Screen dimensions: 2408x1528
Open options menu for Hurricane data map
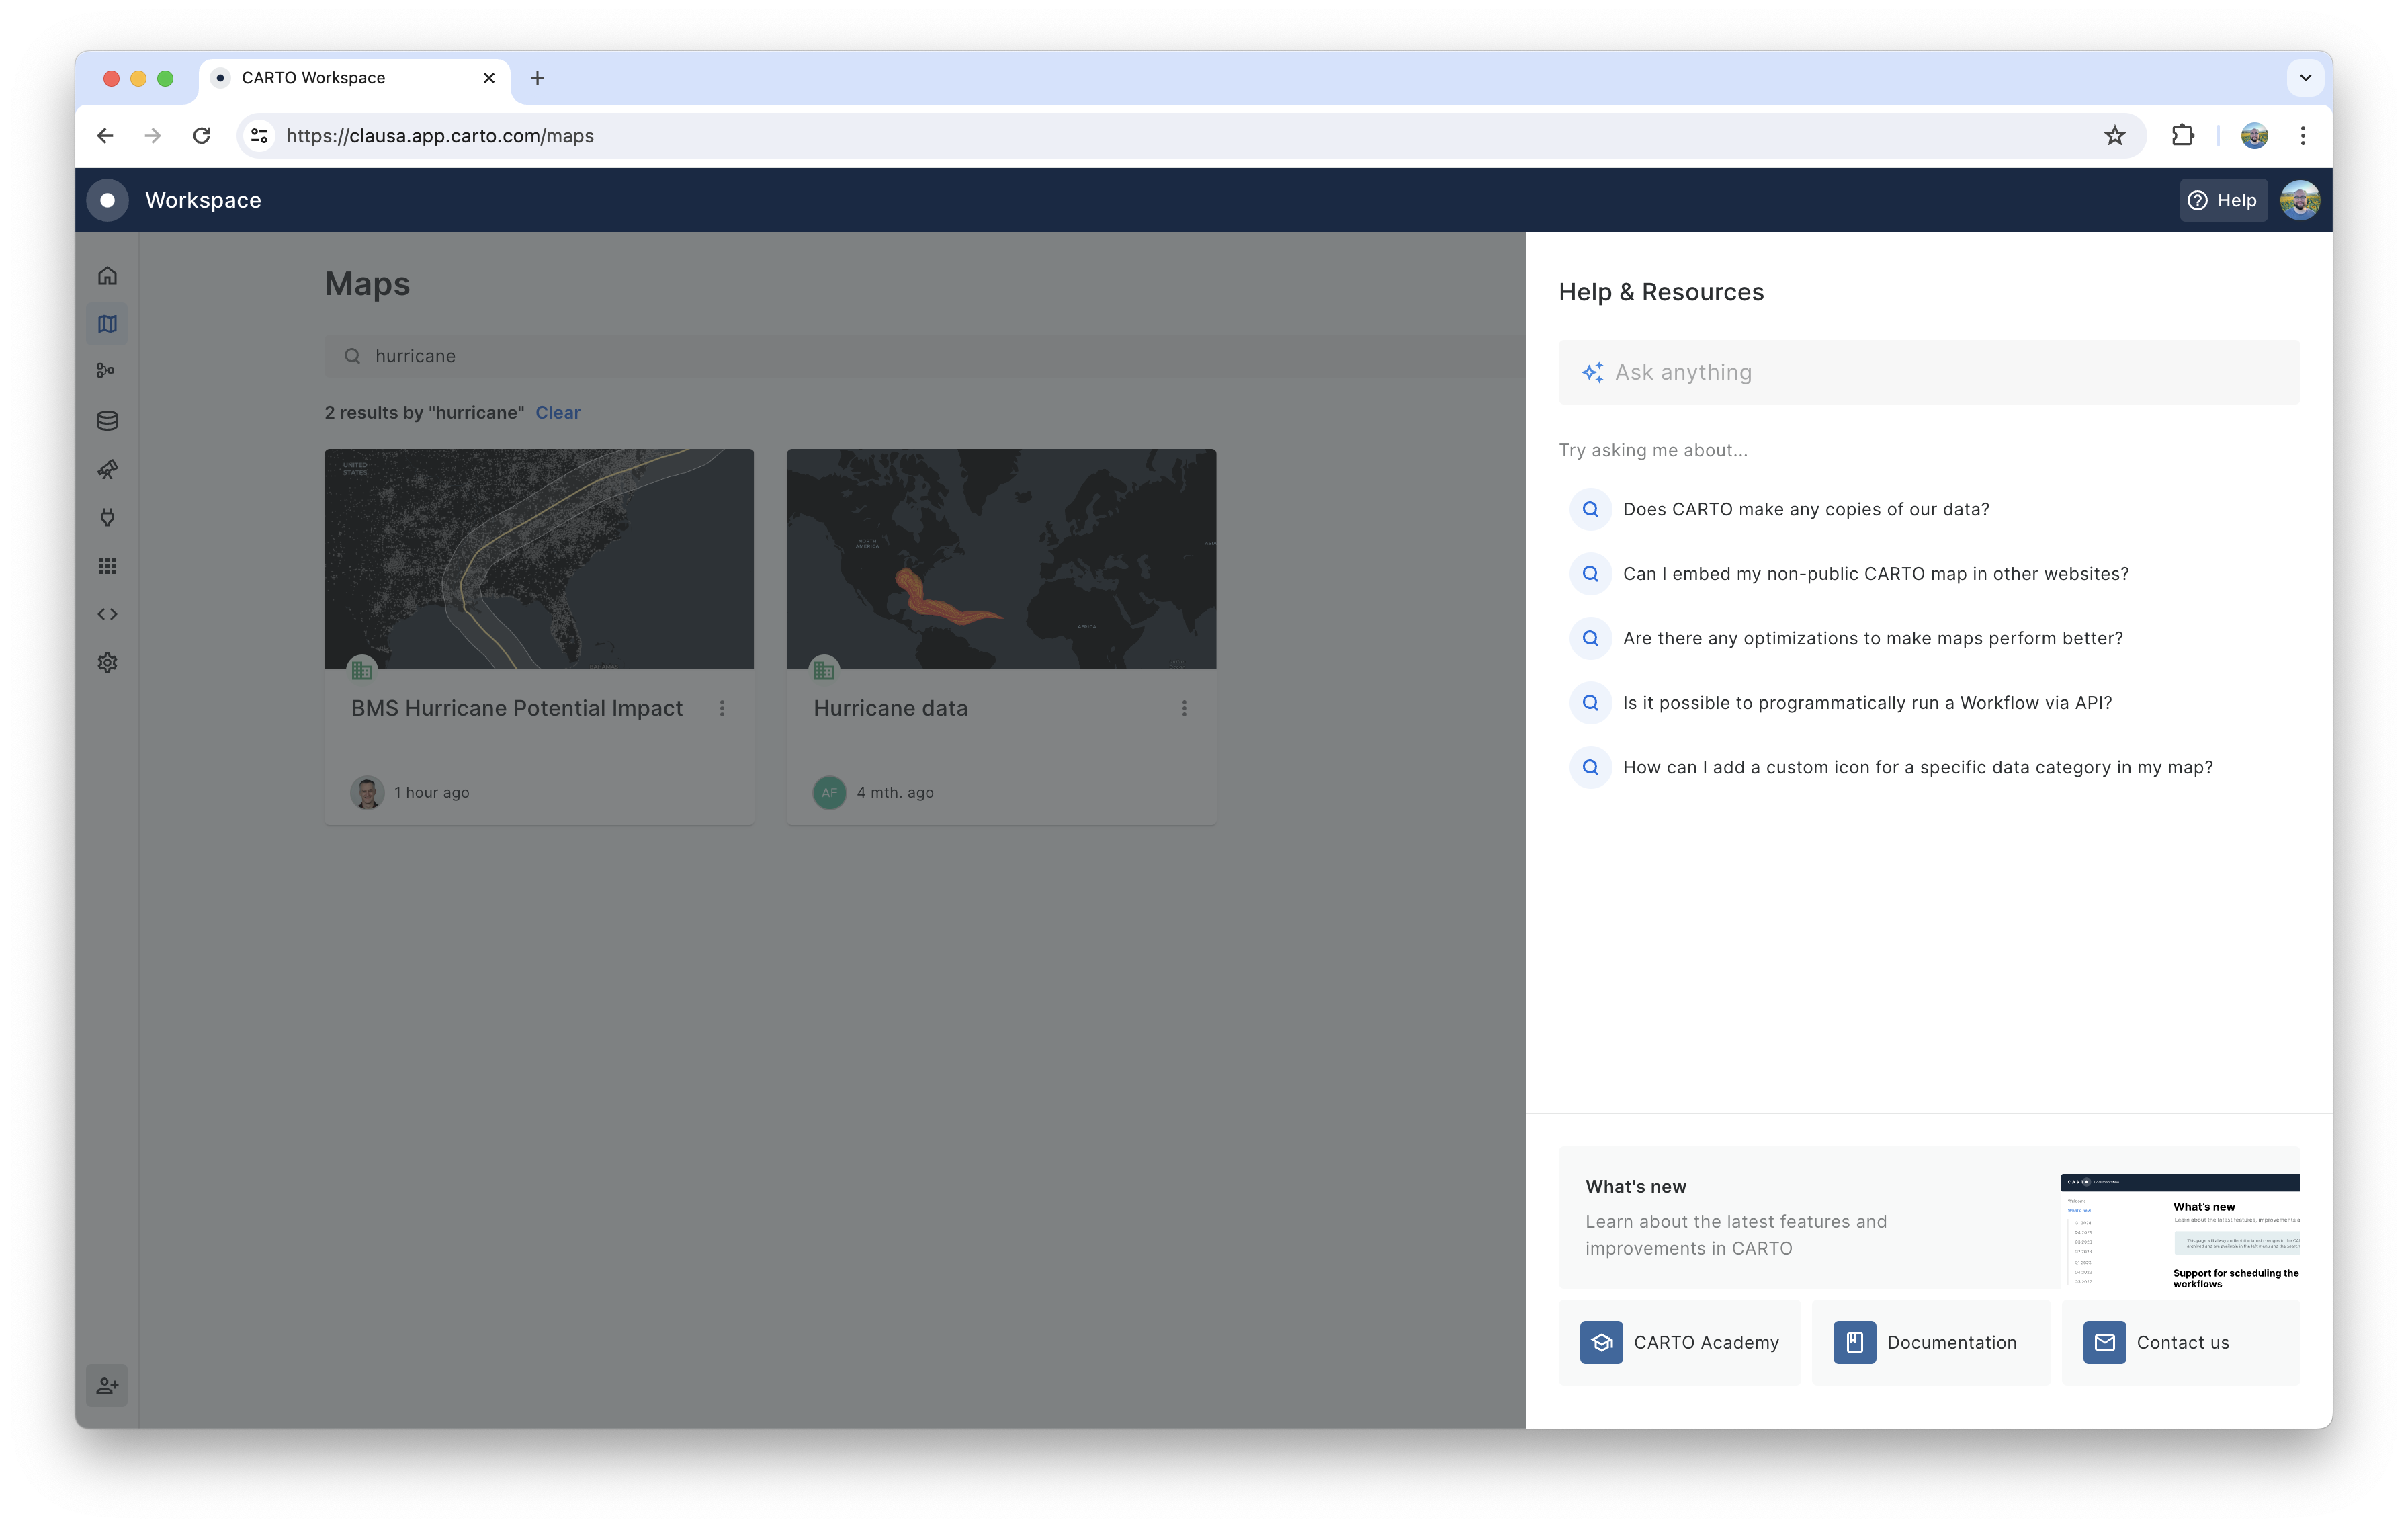[x=1184, y=708]
